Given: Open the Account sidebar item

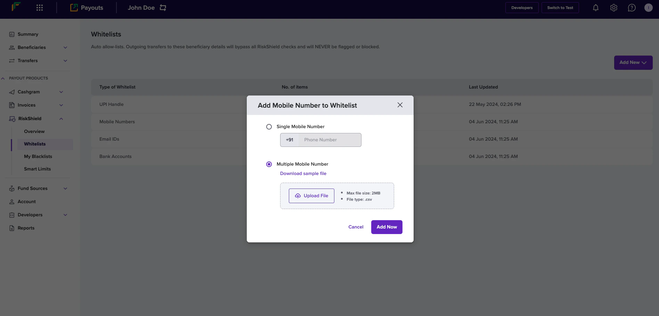Looking at the screenshot, I should (27, 202).
